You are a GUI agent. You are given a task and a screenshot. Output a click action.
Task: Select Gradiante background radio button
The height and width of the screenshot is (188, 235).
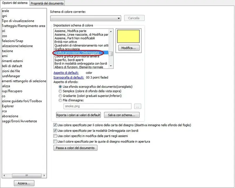[60, 96]
